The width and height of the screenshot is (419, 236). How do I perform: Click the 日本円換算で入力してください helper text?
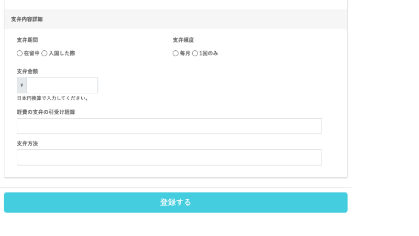53,98
